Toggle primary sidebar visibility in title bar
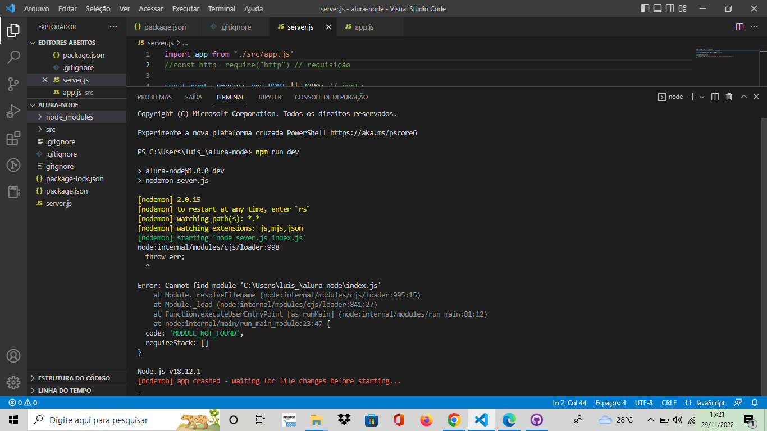The image size is (767, 431). click(645, 8)
